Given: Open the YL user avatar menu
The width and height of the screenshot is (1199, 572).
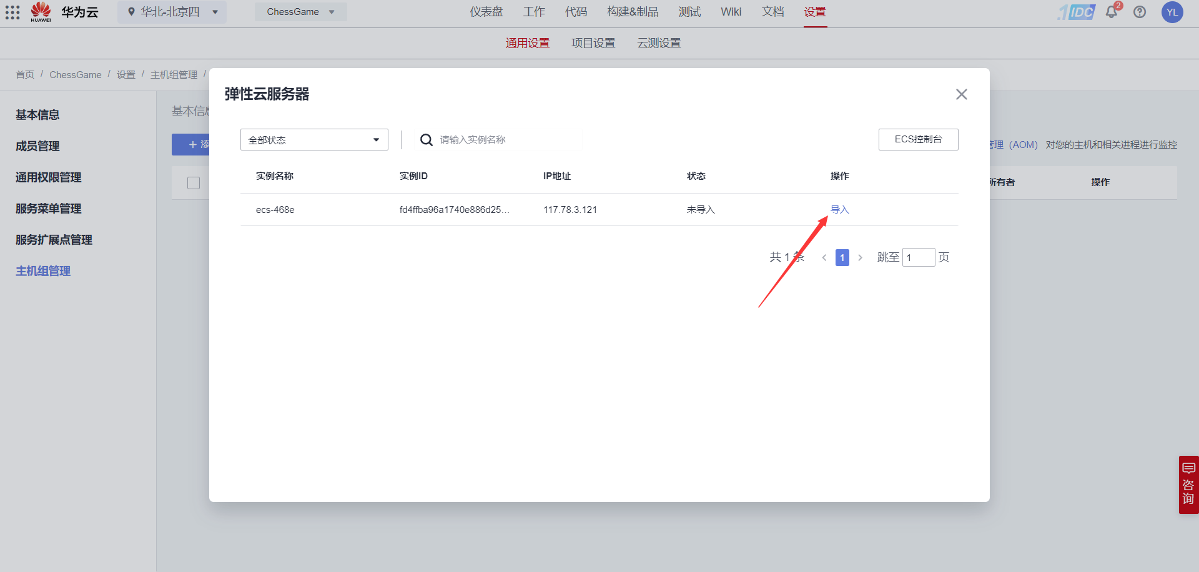Looking at the screenshot, I should (1172, 12).
